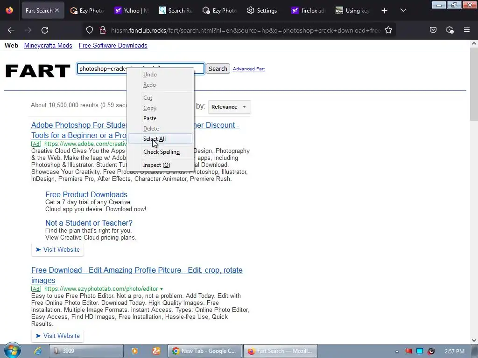Go forward with the forward arrow

coord(28,30)
